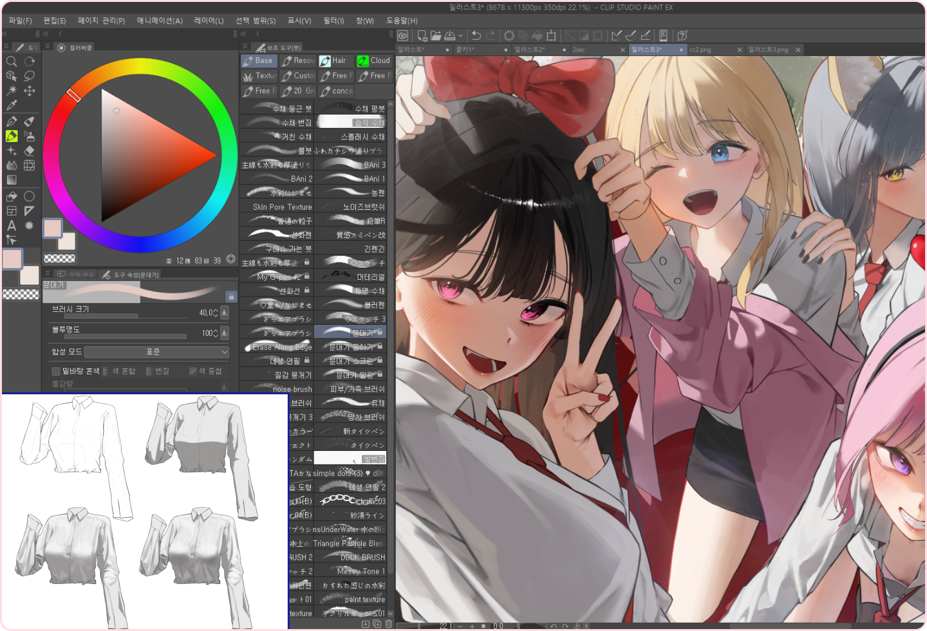Open the 레이어(L) menu
Screen dimensions: 927x631
pos(209,21)
